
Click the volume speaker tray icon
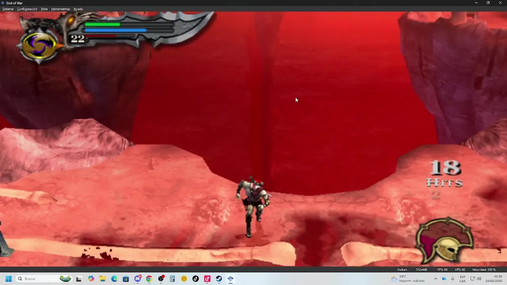[479, 279]
